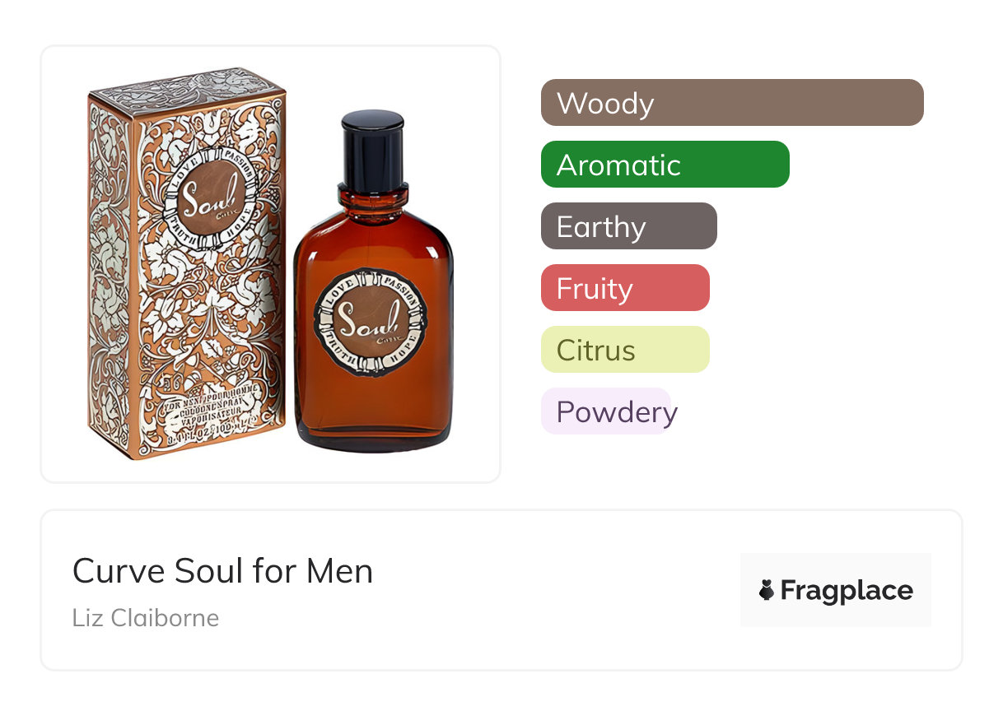Image resolution: width=1003 pixels, height=711 pixels.
Task: Open the amber perfume bottle image
Action: [373, 281]
